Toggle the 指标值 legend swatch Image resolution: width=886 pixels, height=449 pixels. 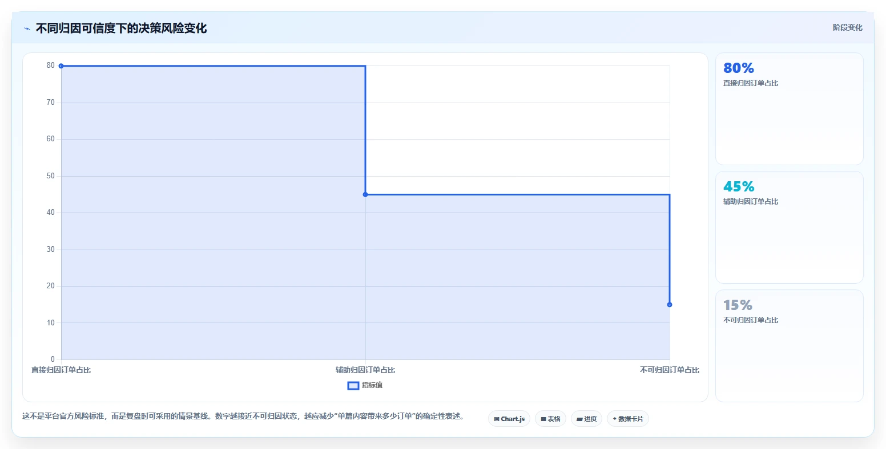pyautogui.click(x=353, y=386)
